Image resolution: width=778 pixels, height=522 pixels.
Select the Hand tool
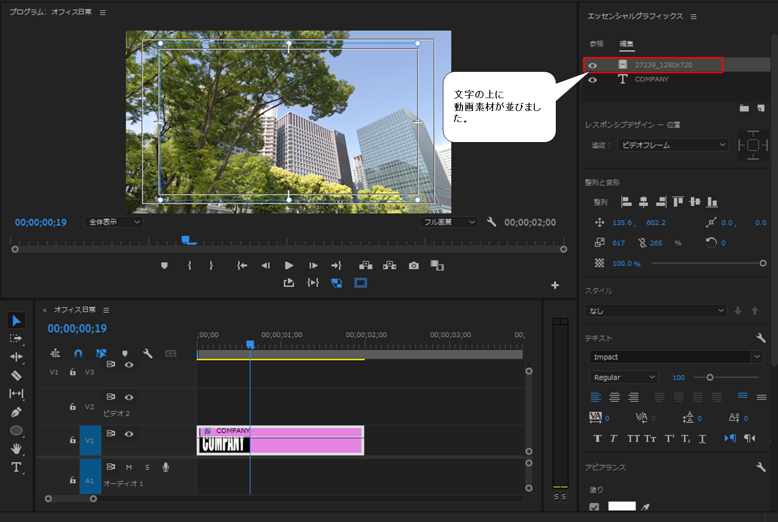[16, 449]
